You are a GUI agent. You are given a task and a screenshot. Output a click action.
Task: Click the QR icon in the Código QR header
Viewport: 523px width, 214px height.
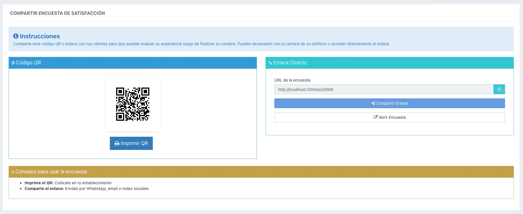[x=13, y=63]
